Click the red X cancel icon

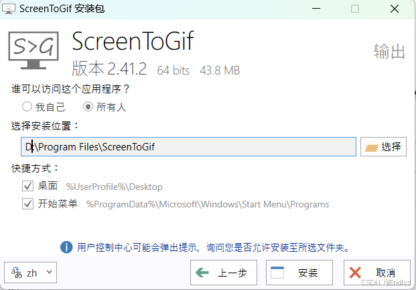[x=355, y=273]
